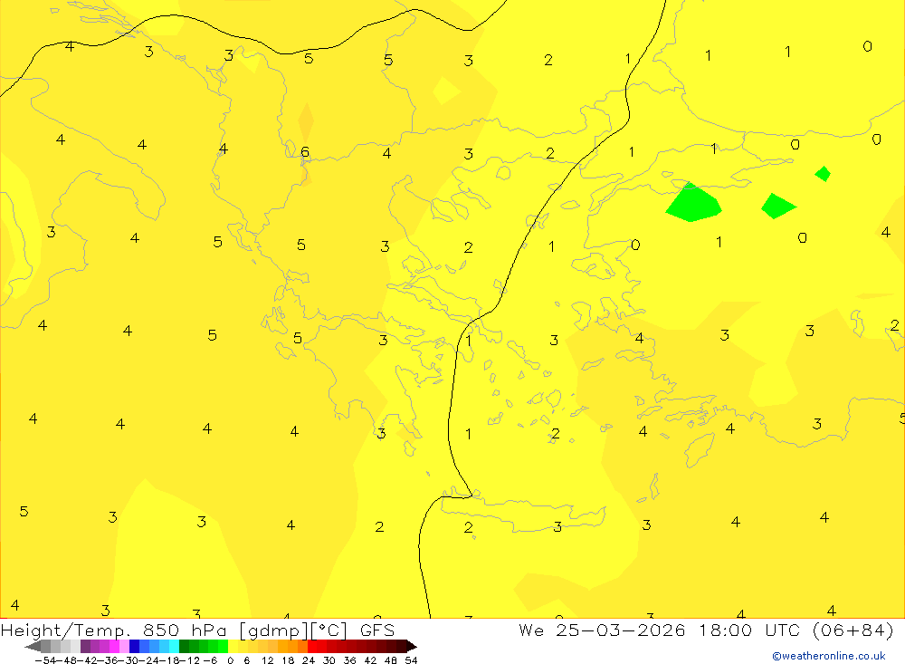905x664 pixels.
Task: Click the 'Height/Temp. 850 hPa' title text
Action: click(x=115, y=630)
